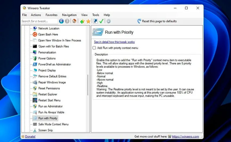Click the grey Forward navigation arrow icon
Viewport: 231px width, 142px height.
point(67,21)
